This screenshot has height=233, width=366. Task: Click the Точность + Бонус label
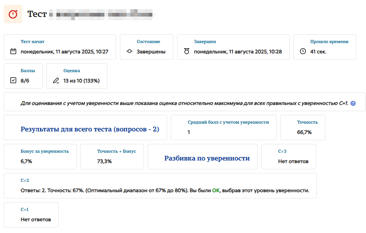[x=117, y=151]
